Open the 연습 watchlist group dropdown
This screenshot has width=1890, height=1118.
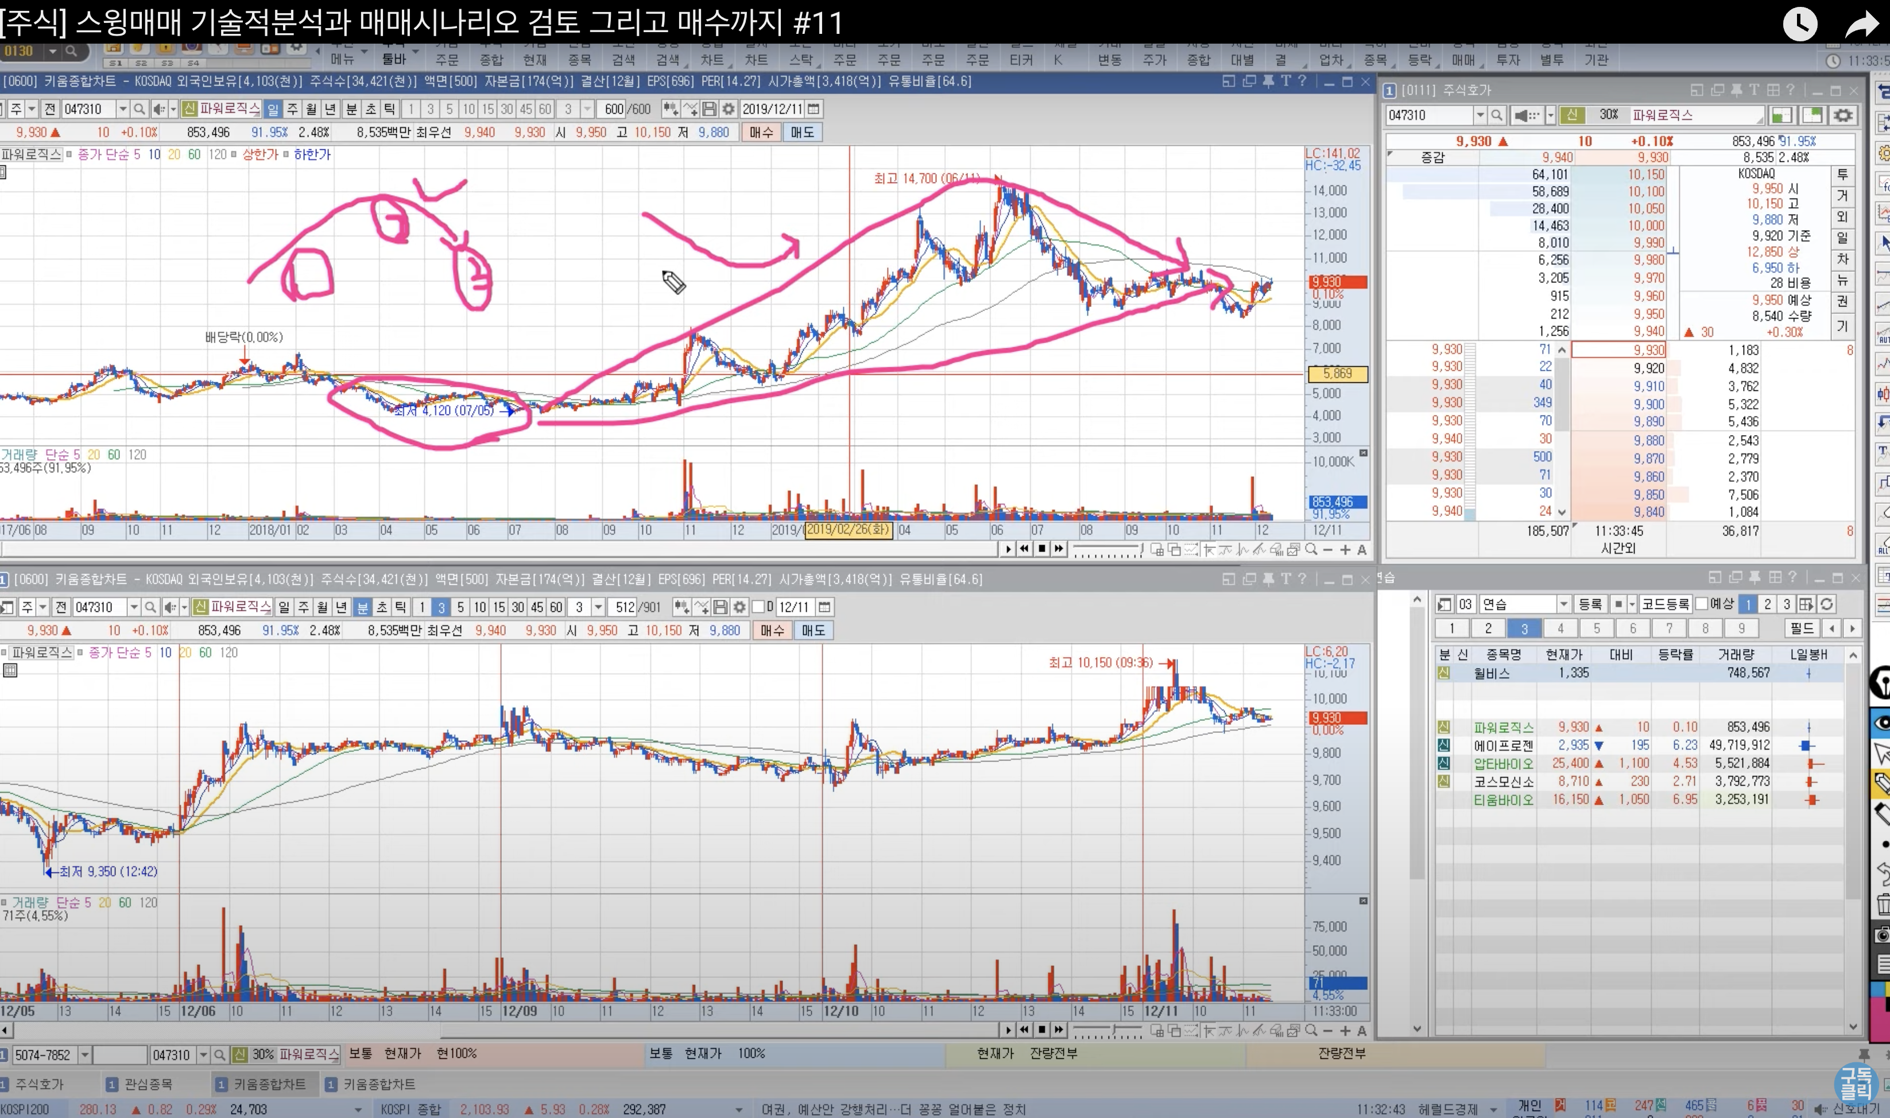pos(1564,604)
